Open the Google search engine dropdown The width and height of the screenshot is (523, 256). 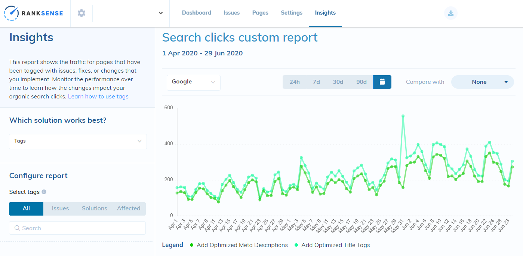tap(193, 82)
